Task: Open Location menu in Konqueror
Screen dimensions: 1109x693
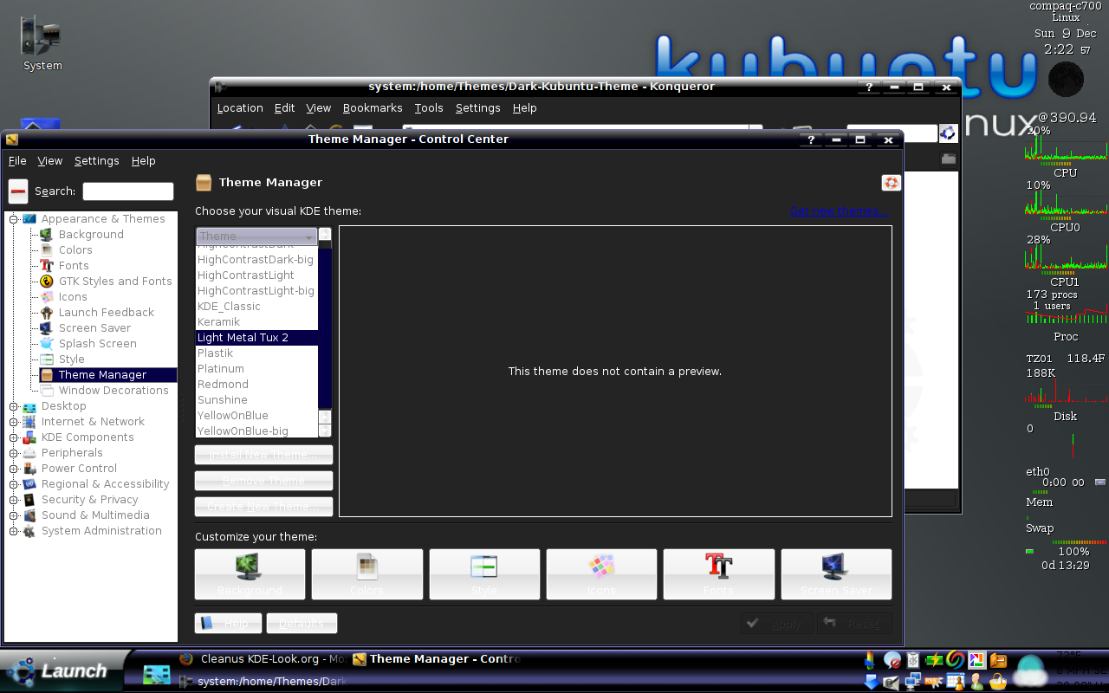Action: click(x=240, y=108)
